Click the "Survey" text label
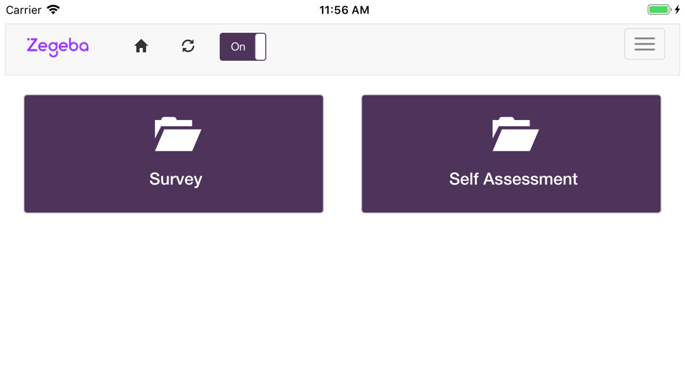This screenshot has width=685, height=386. [175, 179]
